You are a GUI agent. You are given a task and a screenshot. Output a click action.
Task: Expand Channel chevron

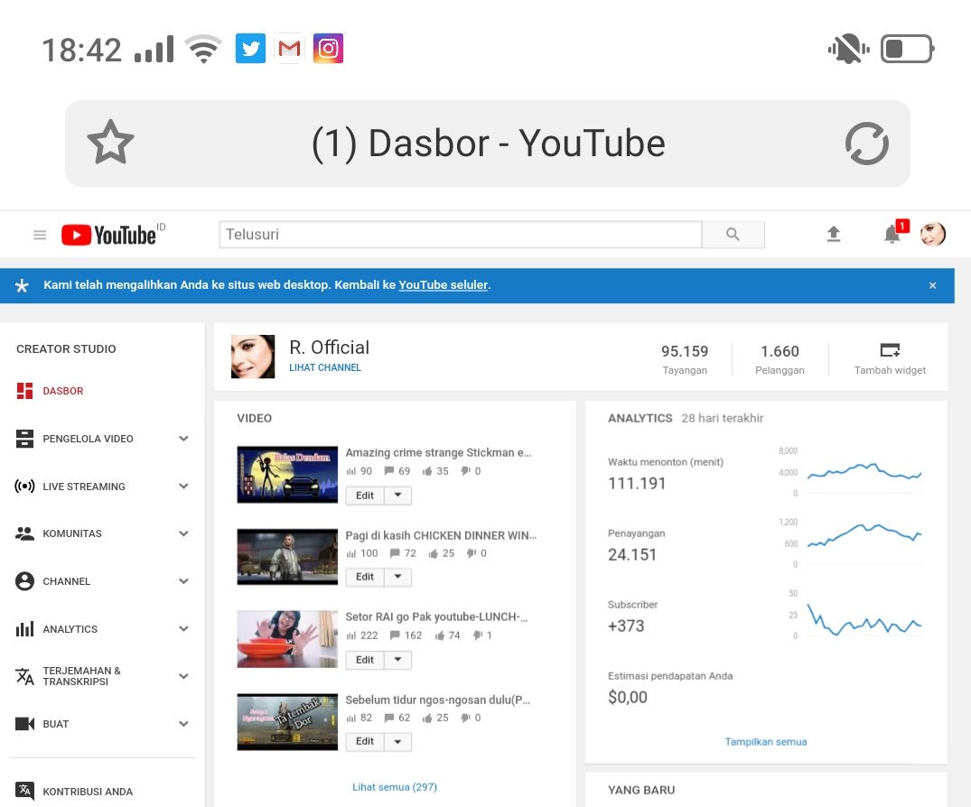pyautogui.click(x=183, y=581)
